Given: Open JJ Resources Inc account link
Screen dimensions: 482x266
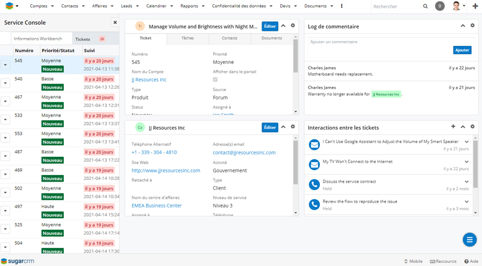Looking at the screenshot, I should [149, 80].
